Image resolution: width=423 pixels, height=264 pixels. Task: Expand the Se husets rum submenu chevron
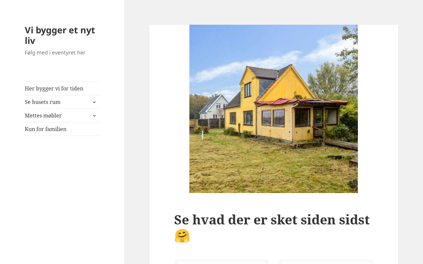[x=94, y=102]
